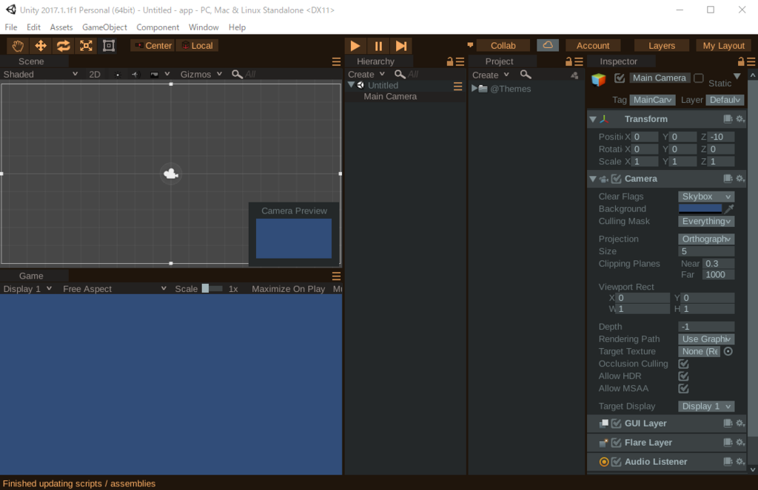This screenshot has height=490, width=758.
Task: Click the Layers button
Action: click(661, 45)
